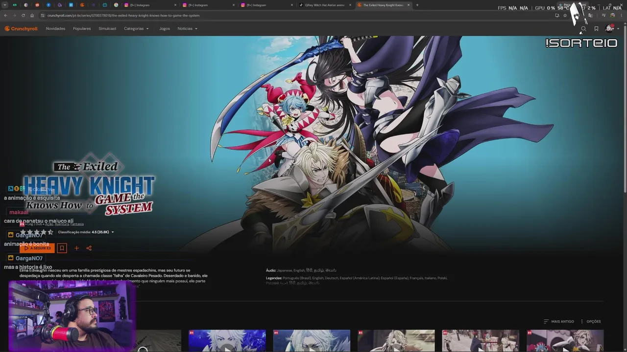Screen dimensions: 627x352
Task: Open the Crunchyroll home logo
Action: (21, 29)
